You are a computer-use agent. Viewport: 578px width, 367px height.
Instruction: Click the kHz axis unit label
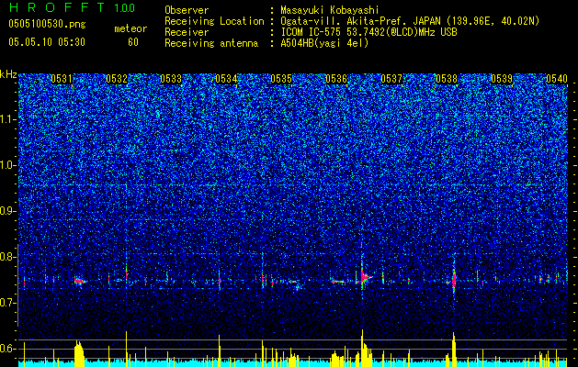tap(8, 74)
